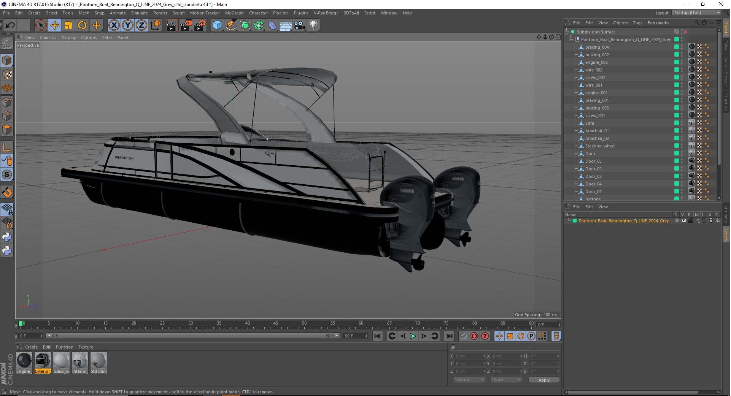The width and height of the screenshot is (731, 396).
Task: Open the MoGraph menu
Action: pyautogui.click(x=234, y=13)
